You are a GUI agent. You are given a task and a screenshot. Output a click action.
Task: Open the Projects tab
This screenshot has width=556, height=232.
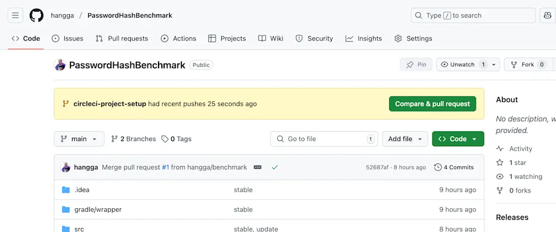(227, 39)
